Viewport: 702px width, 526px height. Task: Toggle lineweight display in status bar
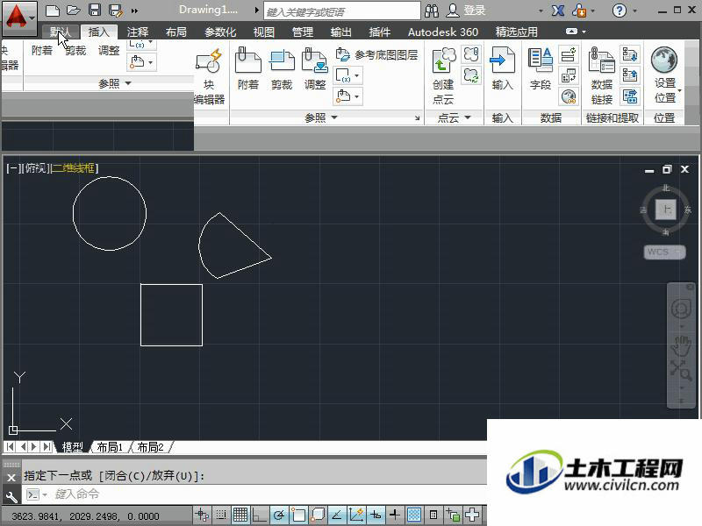point(394,515)
